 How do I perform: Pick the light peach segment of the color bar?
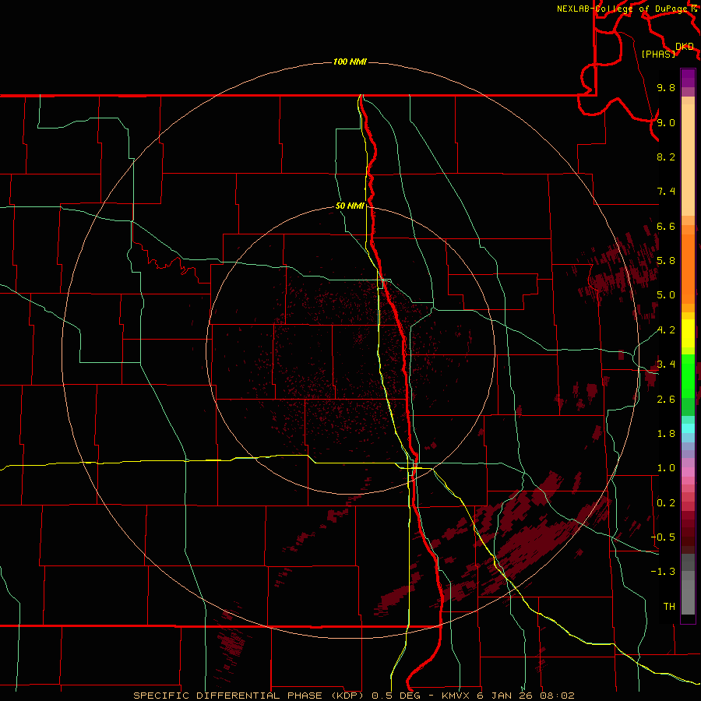pos(688,160)
